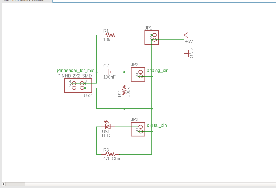Click the C2 name label
This screenshot has width=276, height=188.
point(106,66)
